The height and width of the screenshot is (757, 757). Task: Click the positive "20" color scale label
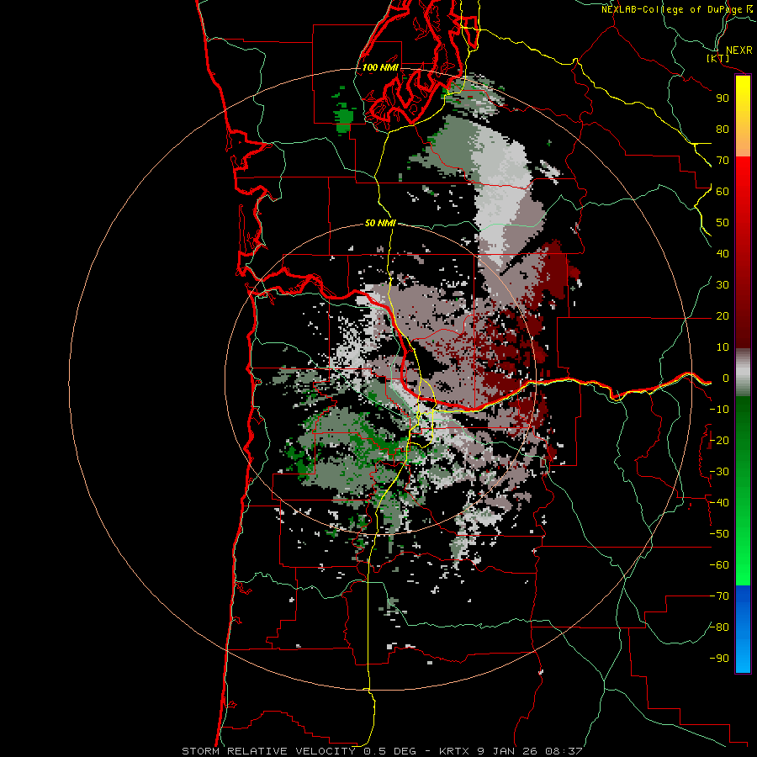point(723,315)
